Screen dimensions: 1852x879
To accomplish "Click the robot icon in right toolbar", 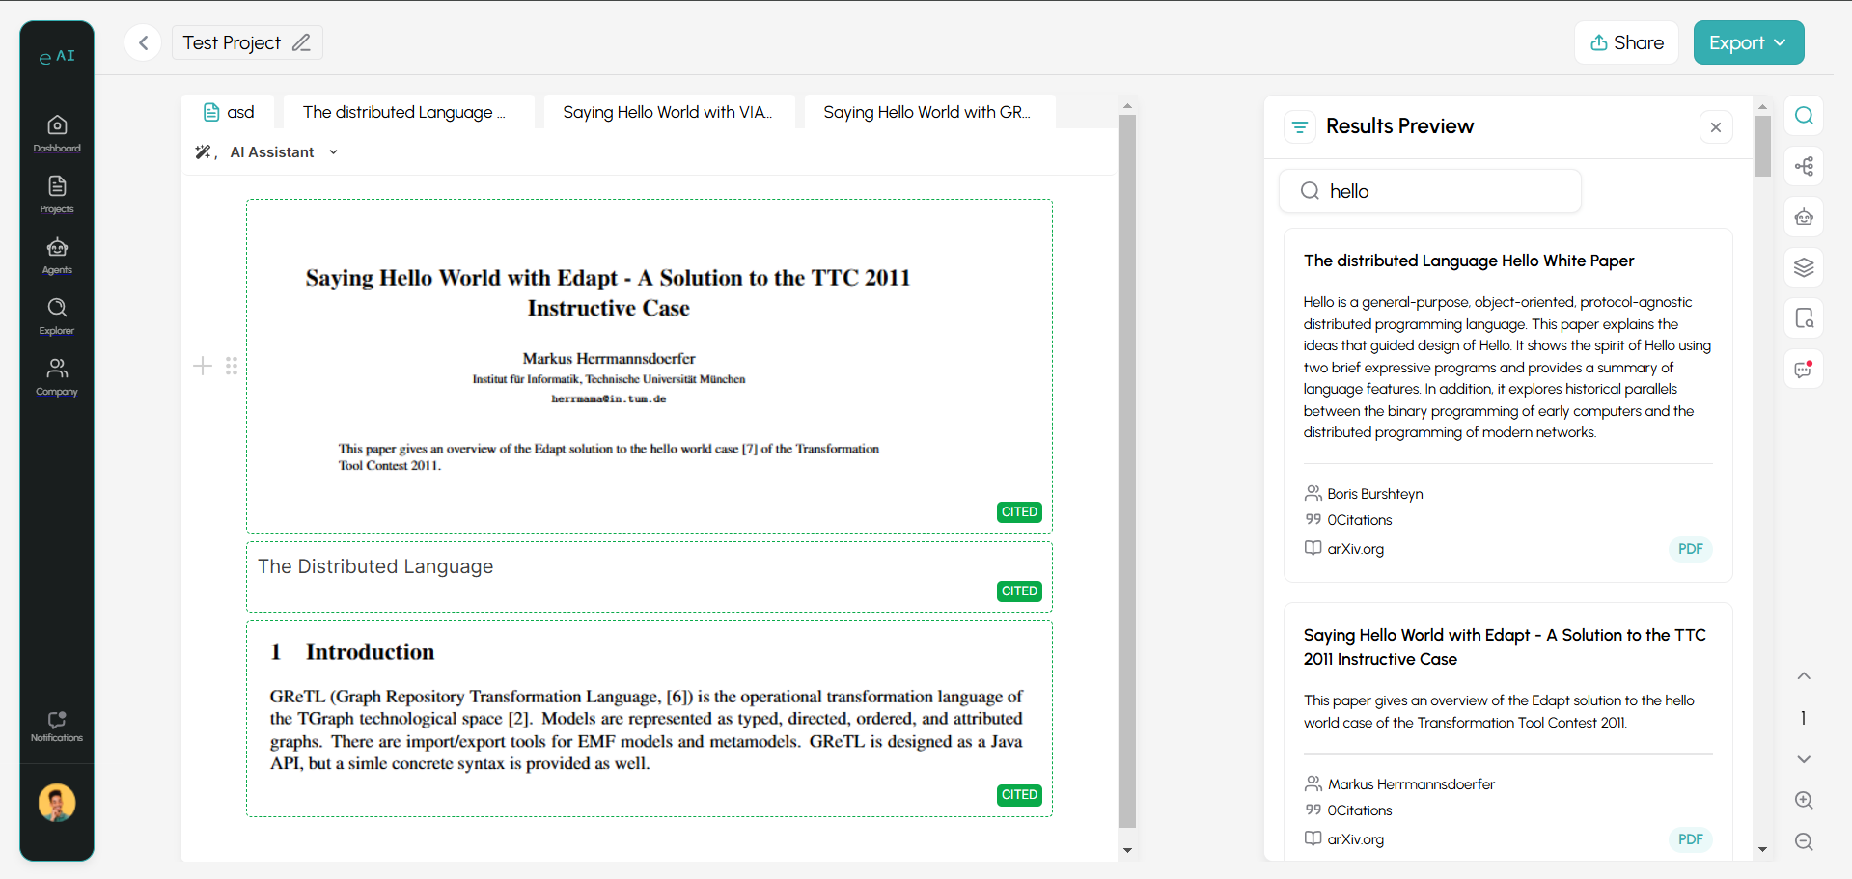I will [1803, 217].
